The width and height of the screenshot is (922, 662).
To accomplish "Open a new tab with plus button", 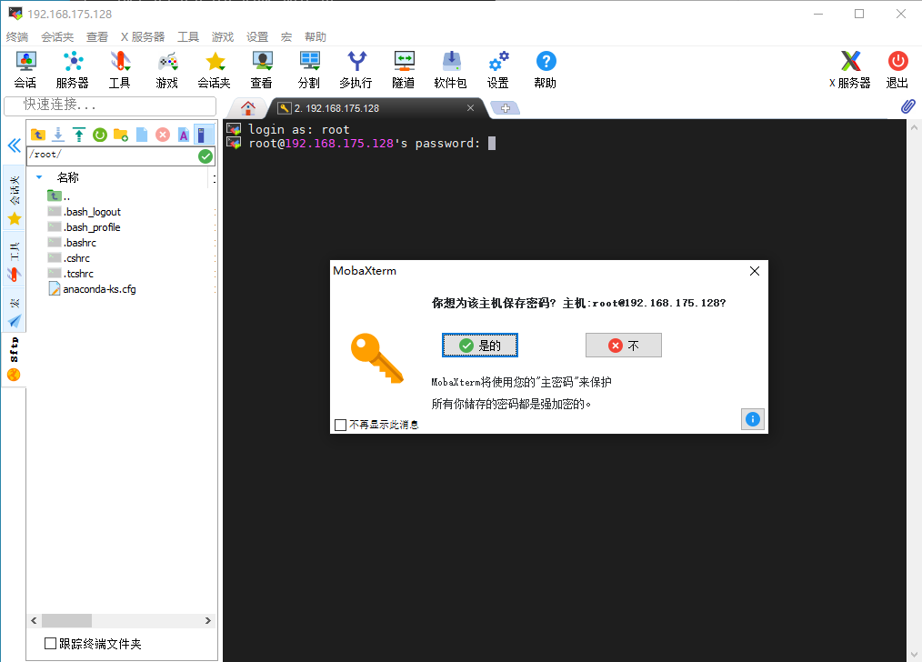I will tap(506, 108).
